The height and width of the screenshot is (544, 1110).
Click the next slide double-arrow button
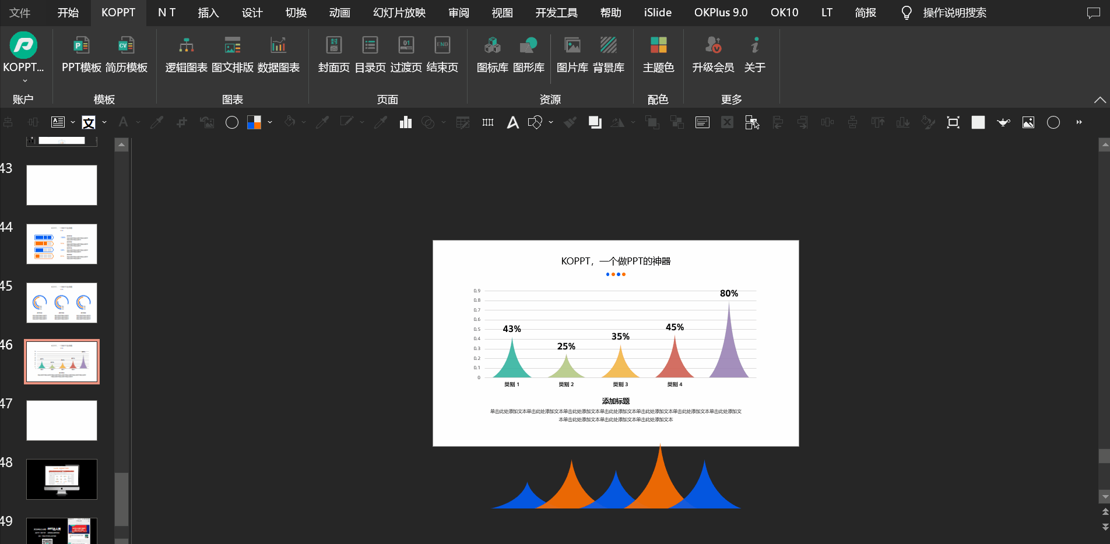(x=1105, y=527)
